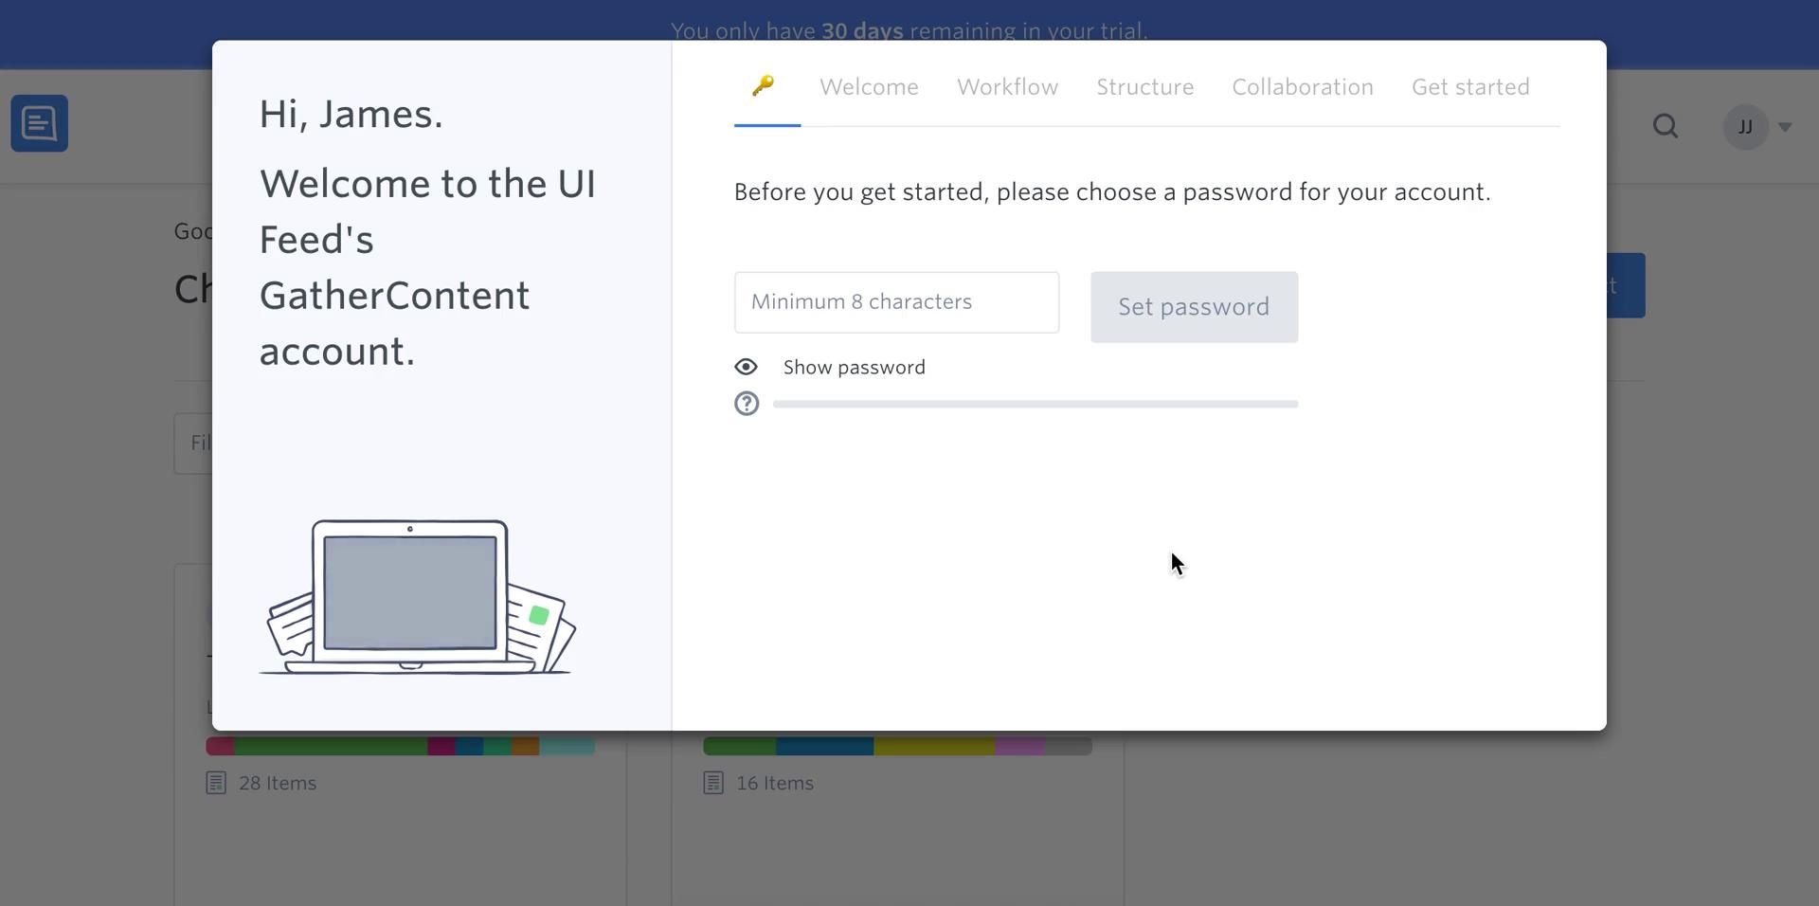This screenshot has width=1819, height=906.
Task: Click the Show password label
Action: coord(855,367)
